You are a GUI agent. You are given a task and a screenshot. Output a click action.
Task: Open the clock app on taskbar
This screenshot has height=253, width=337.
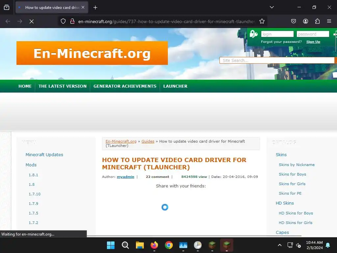(197, 245)
